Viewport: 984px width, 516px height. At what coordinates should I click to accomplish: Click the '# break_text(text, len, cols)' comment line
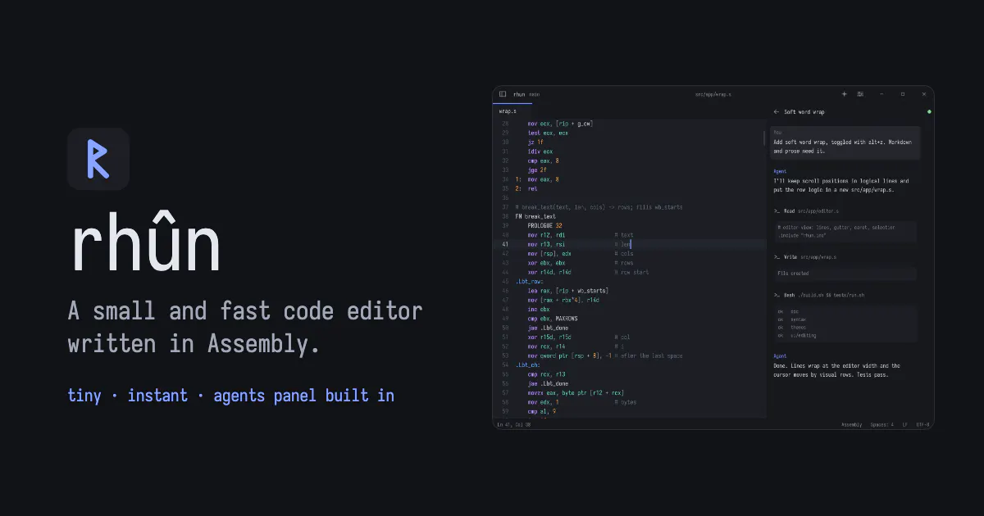click(x=599, y=207)
